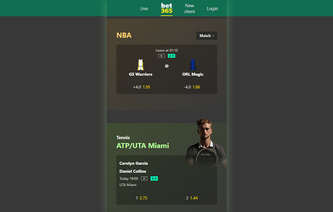Select player Daniel Collins
Image resolution: width=333 pixels, height=212 pixels.
point(133,171)
